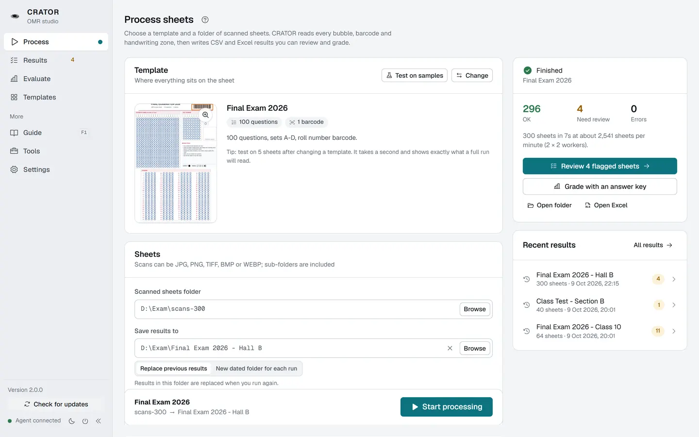Click Start processing
This screenshot has width=699, height=437.
(x=447, y=407)
